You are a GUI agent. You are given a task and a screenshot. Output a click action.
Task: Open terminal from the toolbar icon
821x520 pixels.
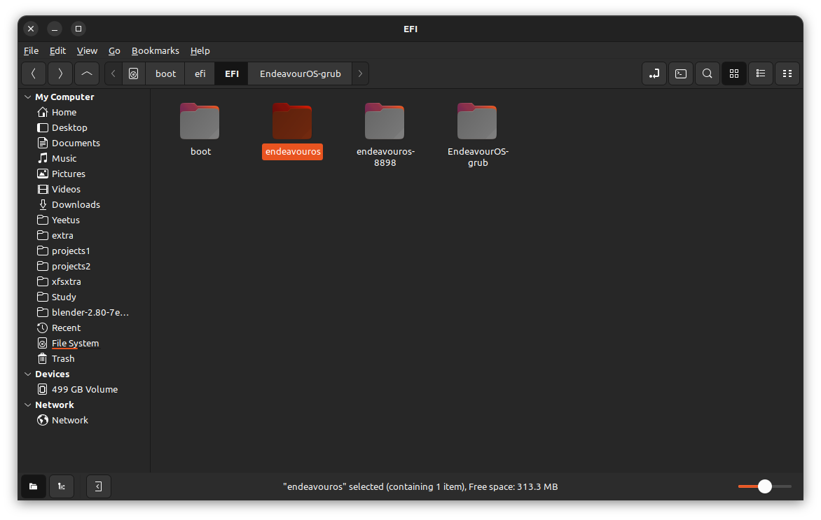[680, 73]
